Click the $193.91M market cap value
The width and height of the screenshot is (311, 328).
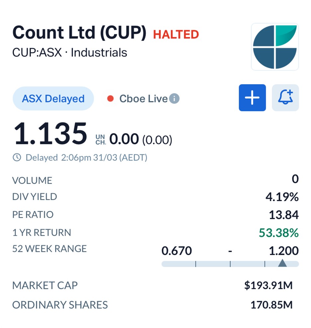pos(268,286)
